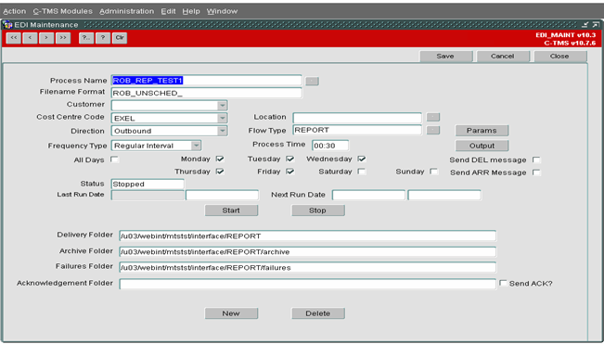Start the EDI process
Screen dimensions: 604x344
[x=231, y=210]
